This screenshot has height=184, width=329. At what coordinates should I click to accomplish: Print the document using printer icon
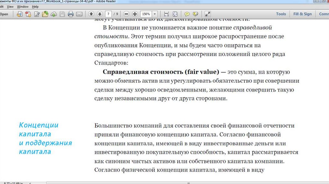coord(71,14)
